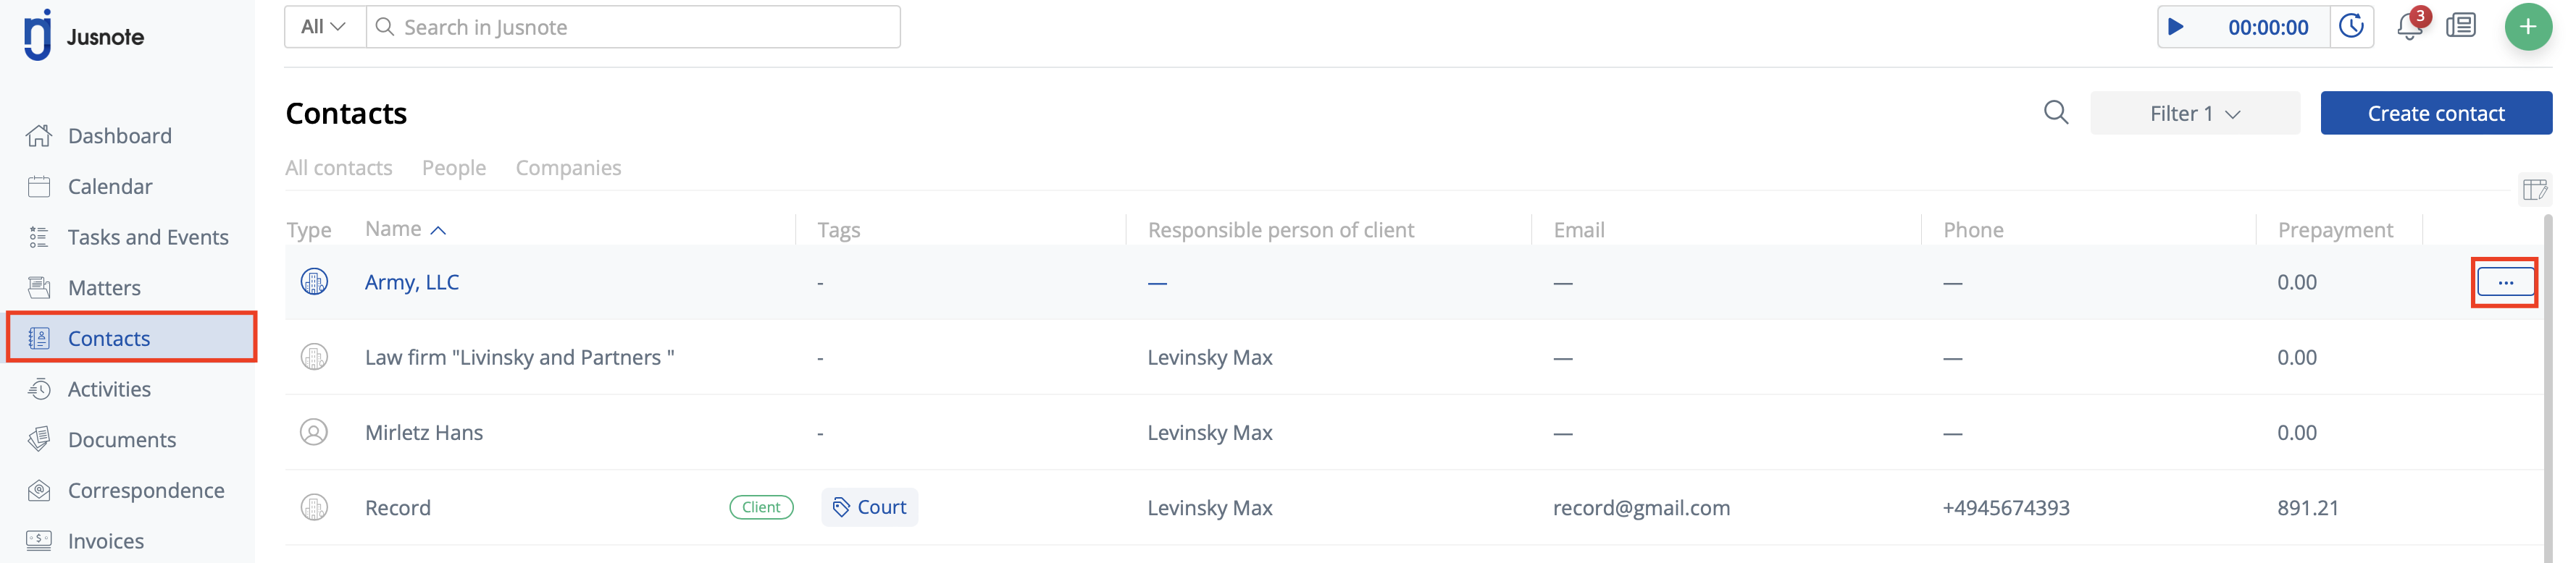Click the Army, LLC company type icon
The width and height of the screenshot is (2576, 563).
click(x=314, y=282)
